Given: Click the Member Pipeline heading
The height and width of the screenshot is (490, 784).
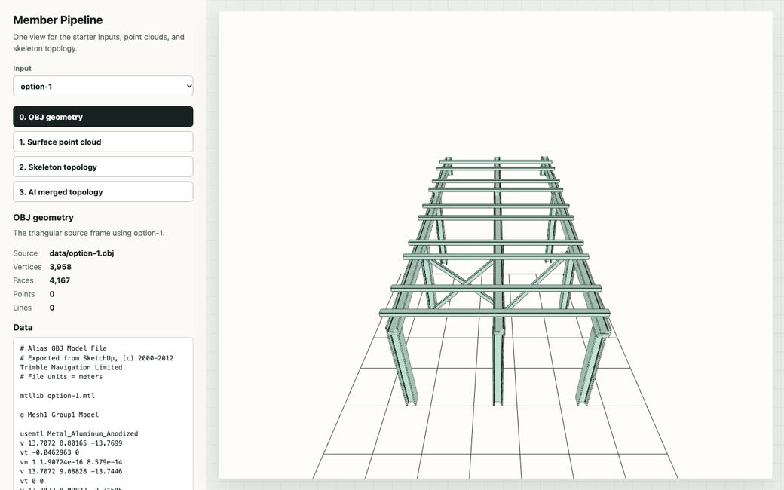Looking at the screenshot, I should (x=57, y=20).
